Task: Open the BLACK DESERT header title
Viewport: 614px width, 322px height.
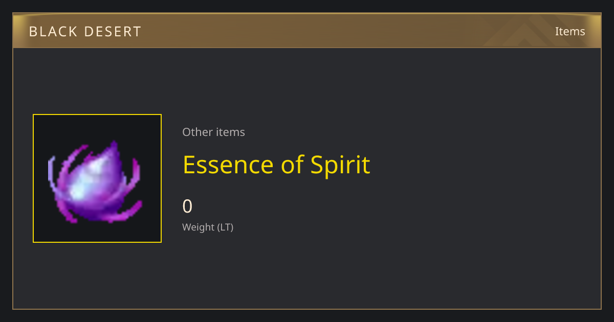Action: click(x=85, y=32)
